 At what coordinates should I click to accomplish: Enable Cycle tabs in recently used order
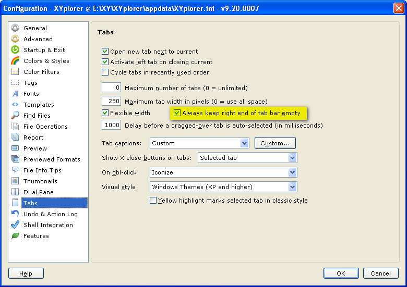coord(105,72)
